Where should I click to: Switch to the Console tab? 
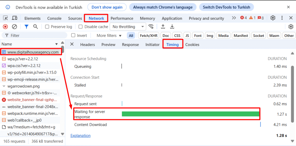pos(54,18)
